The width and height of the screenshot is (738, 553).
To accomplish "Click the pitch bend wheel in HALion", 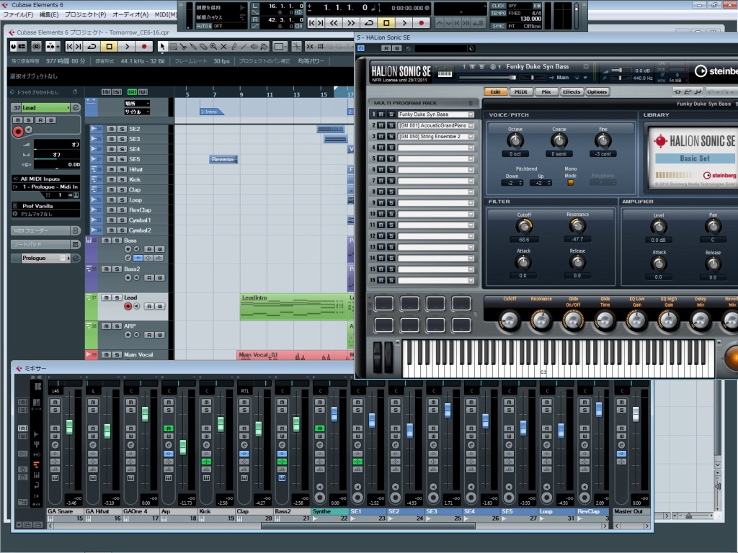I will click(x=378, y=357).
